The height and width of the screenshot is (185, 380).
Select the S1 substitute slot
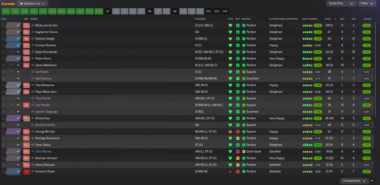coord(108,11)
